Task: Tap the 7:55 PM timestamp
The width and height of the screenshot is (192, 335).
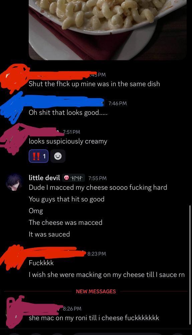Action: point(97,178)
